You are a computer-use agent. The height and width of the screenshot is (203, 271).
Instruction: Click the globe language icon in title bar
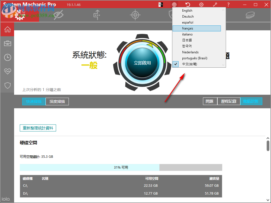[174, 4]
